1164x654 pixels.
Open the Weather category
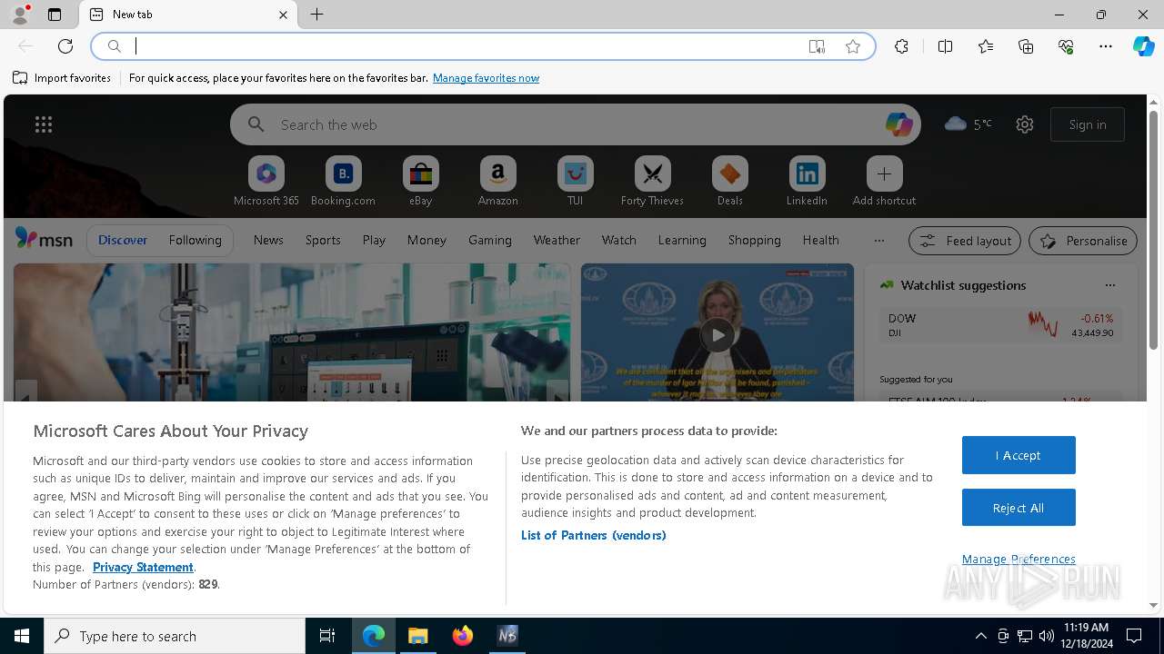click(x=557, y=240)
